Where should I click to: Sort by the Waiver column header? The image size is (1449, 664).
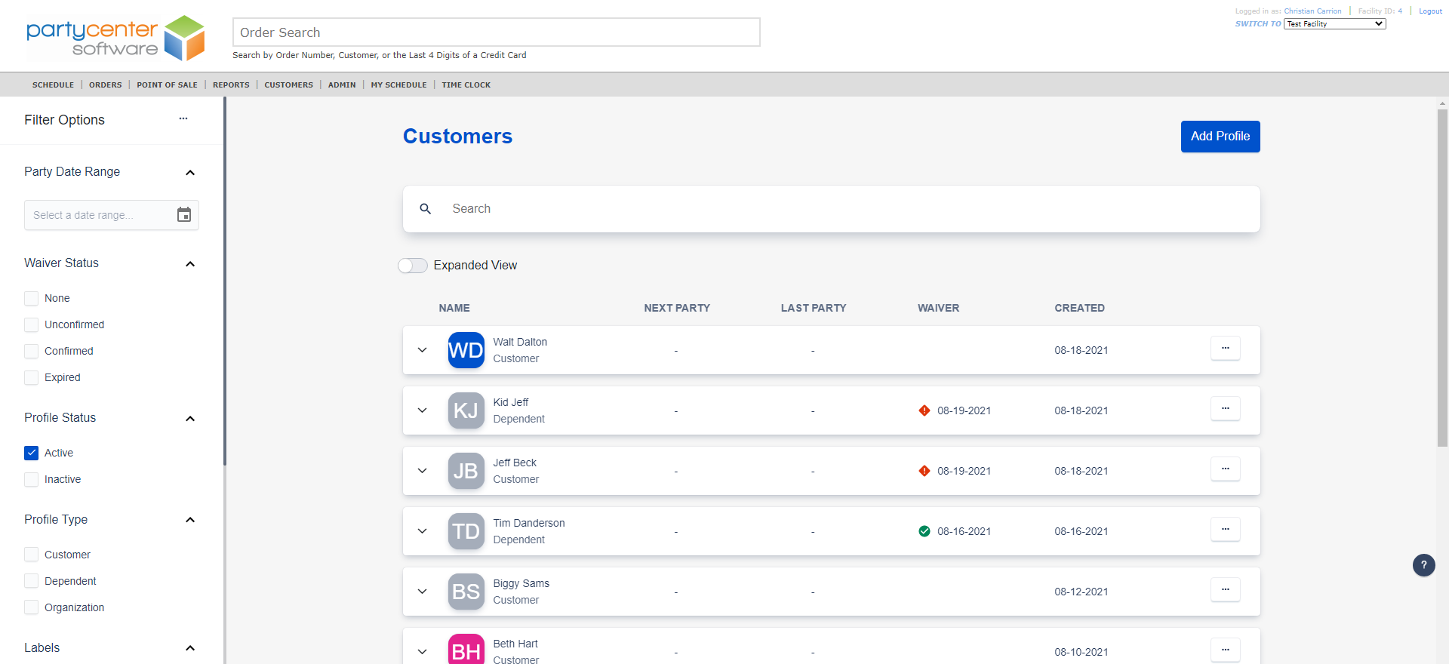pos(938,308)
